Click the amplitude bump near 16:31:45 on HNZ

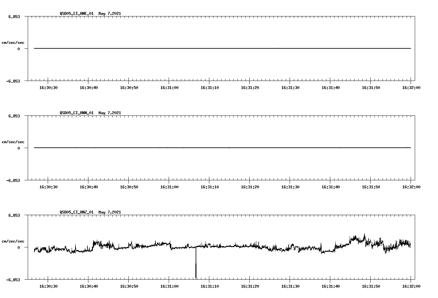pyautogui.click(x=355, y=237)
